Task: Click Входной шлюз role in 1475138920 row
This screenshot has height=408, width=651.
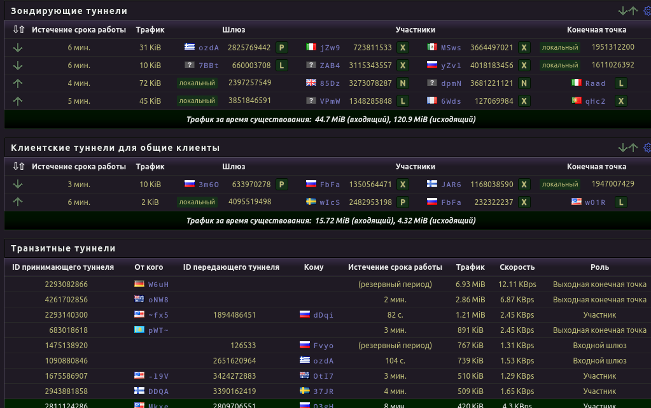Action: (599, 345)
